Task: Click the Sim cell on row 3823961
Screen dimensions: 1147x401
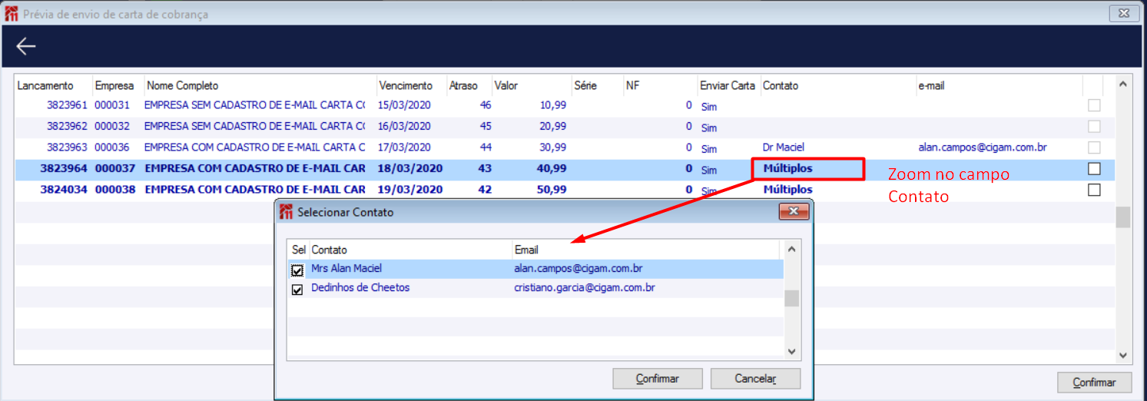Action: pyautogui.click(x=708, y=107)
